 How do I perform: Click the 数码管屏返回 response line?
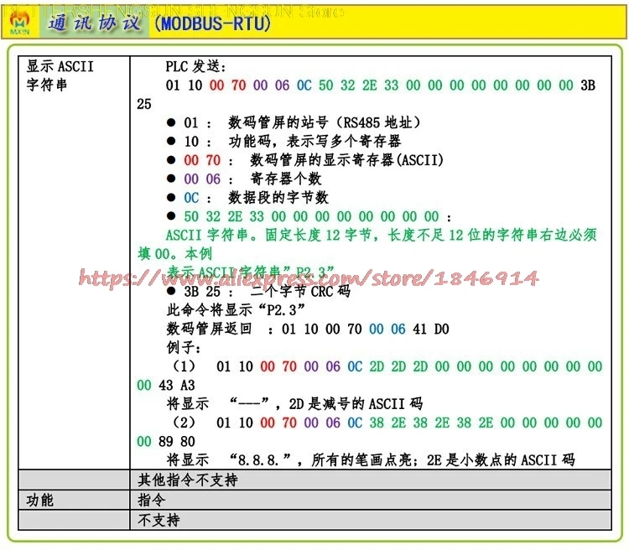[x=308, y=329]
